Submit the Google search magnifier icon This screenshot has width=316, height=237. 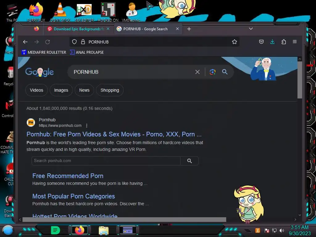(x=225, y=72)
